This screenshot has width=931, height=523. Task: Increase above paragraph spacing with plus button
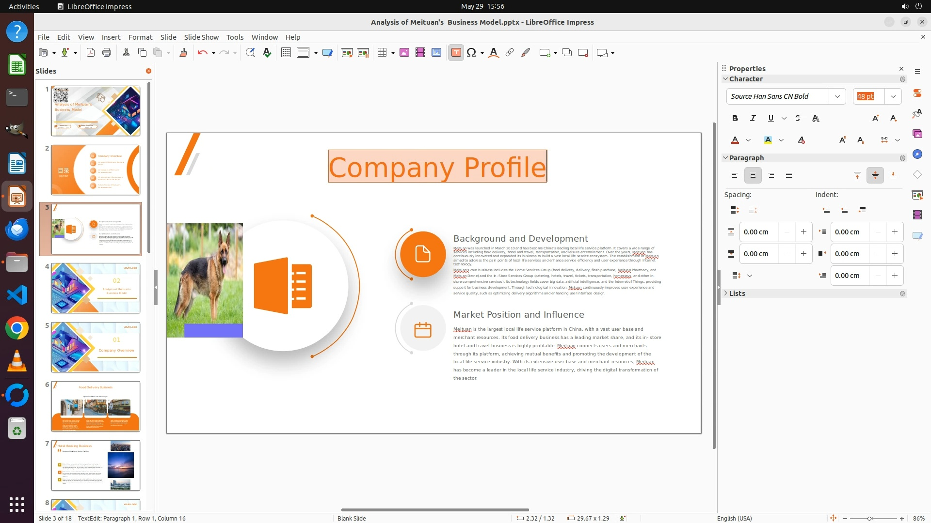[803, 232]
